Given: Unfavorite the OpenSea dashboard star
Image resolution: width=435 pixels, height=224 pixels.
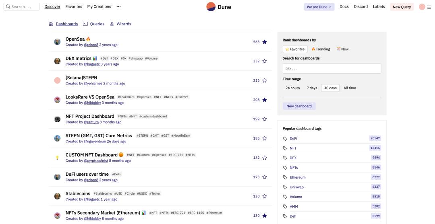Looking at the screenshot, I should tap(265, 42).
